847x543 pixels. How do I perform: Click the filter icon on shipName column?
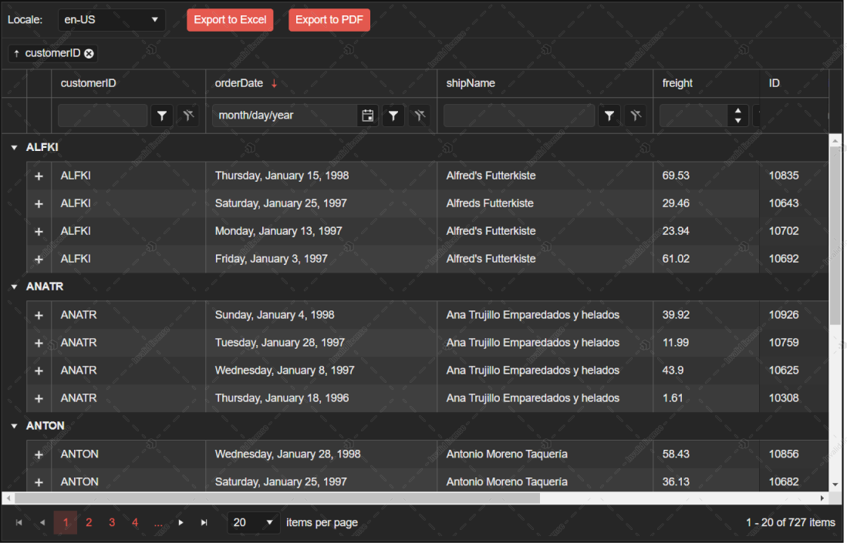(609, 115)
